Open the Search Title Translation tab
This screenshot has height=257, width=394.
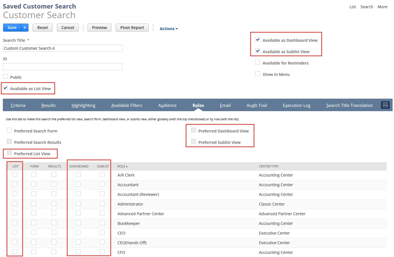(x=349, y=105)
